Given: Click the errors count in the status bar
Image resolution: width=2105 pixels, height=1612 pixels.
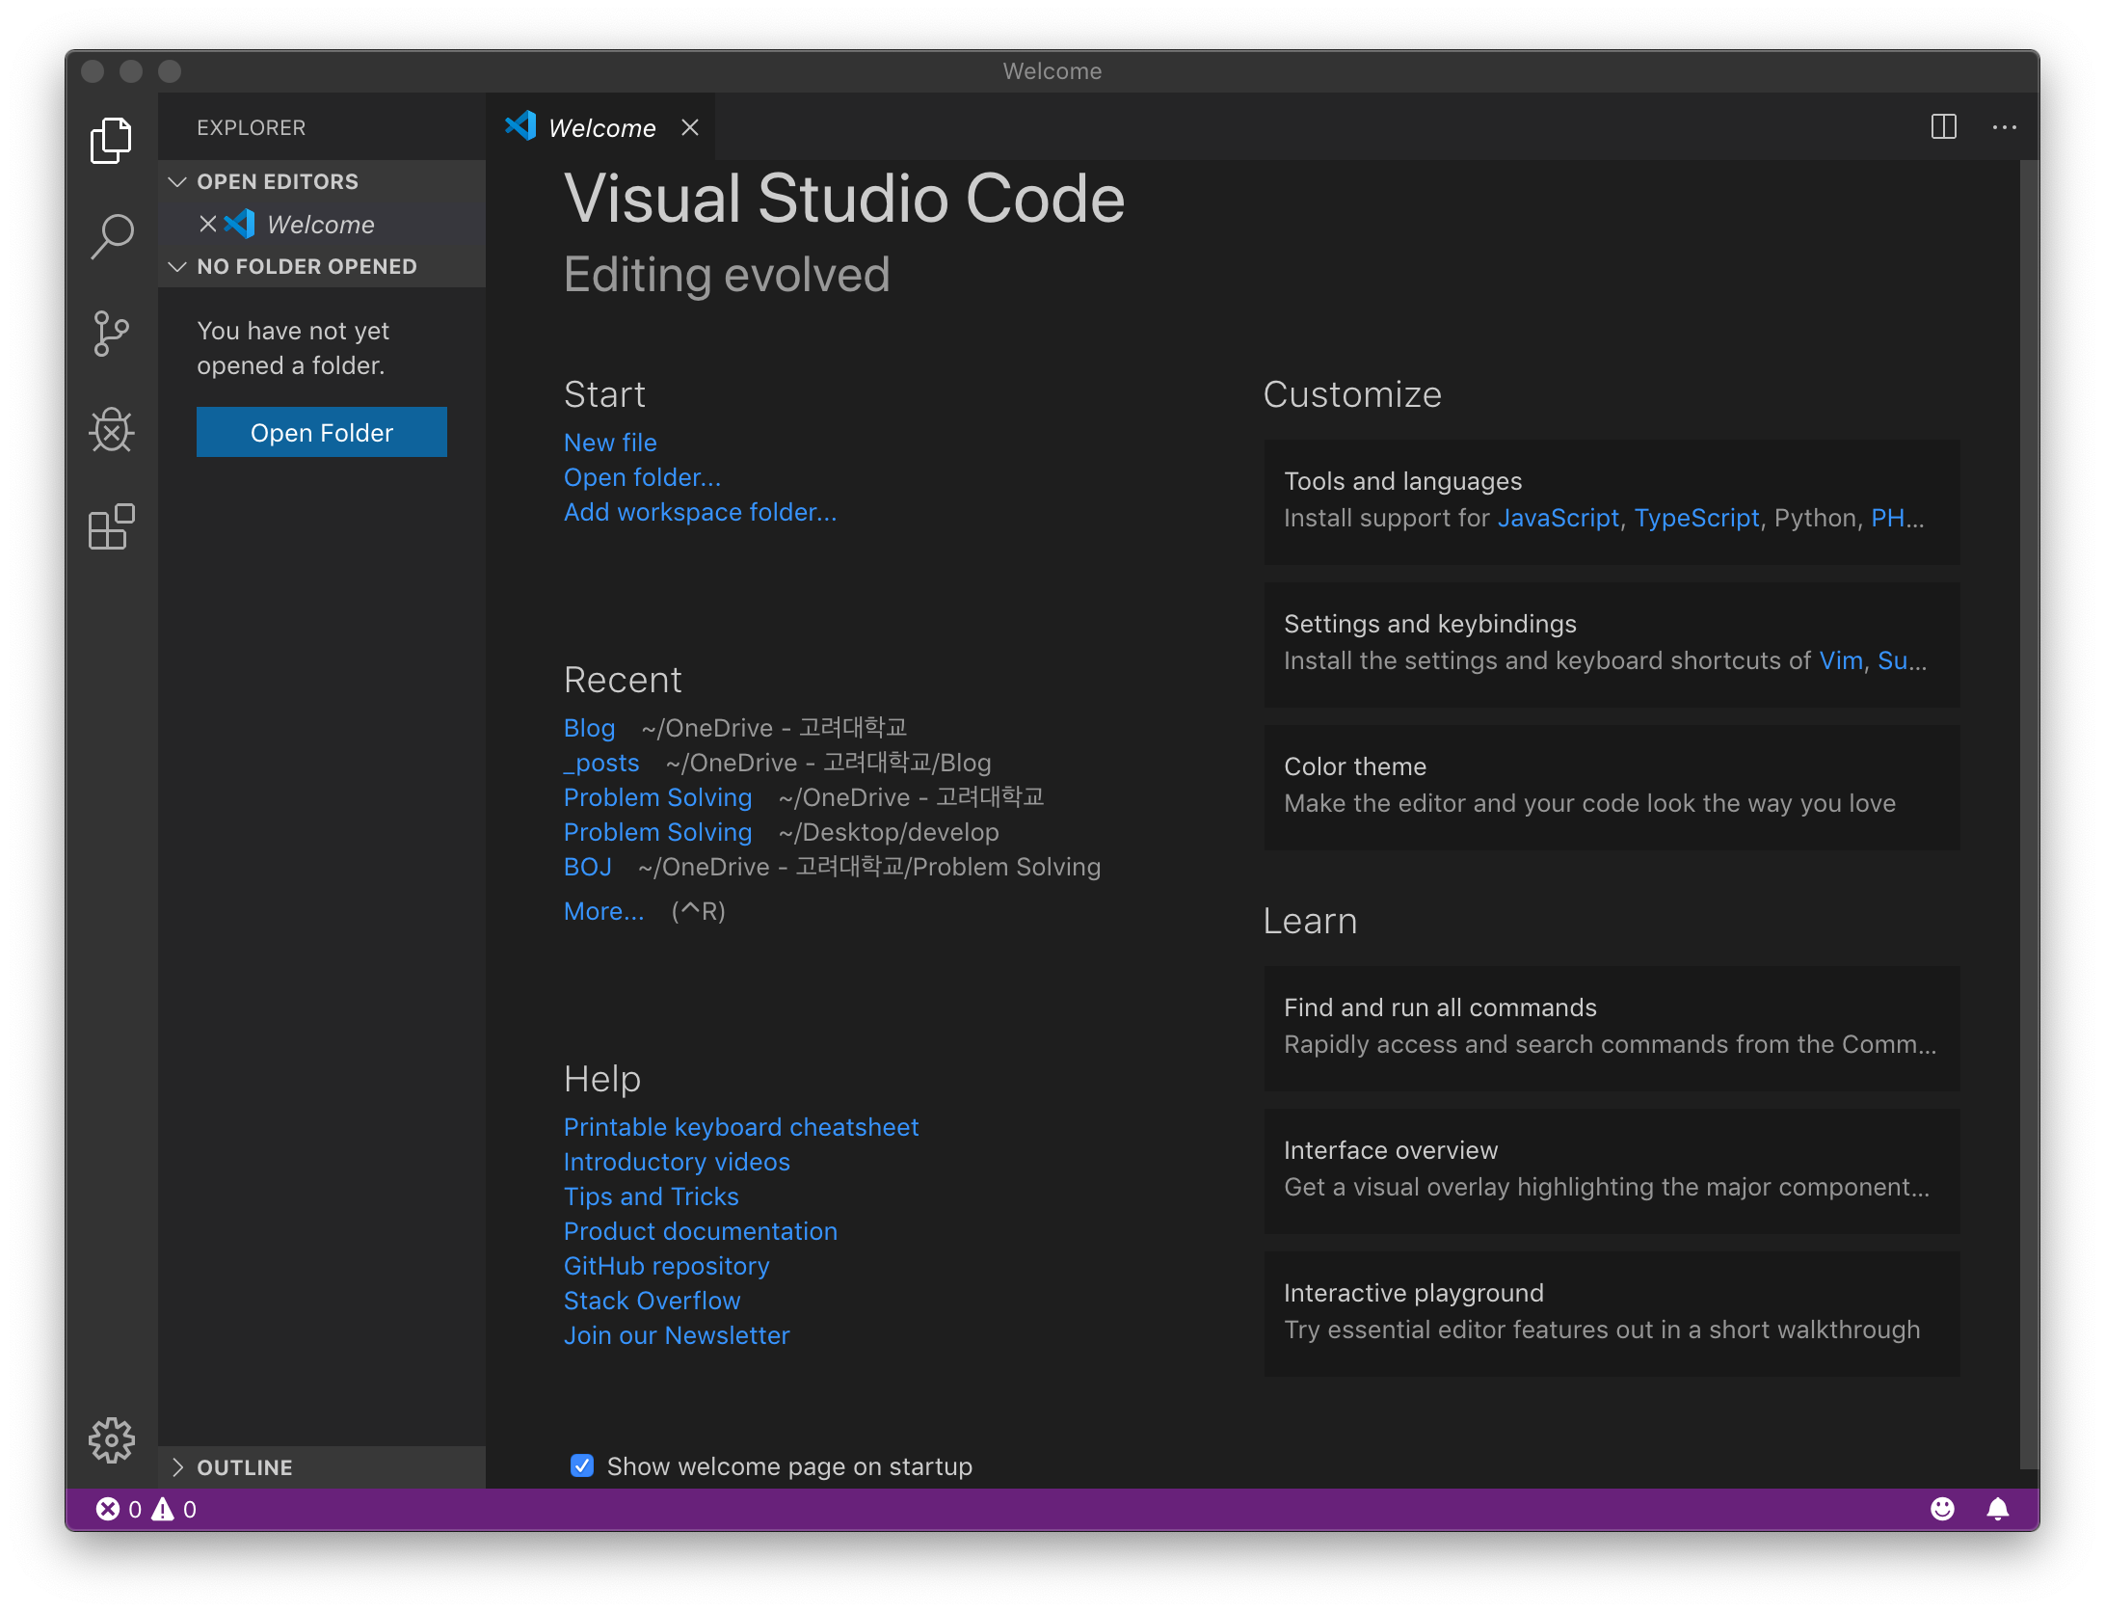Looking at the screenshot, I should [x=119, y=1509].
